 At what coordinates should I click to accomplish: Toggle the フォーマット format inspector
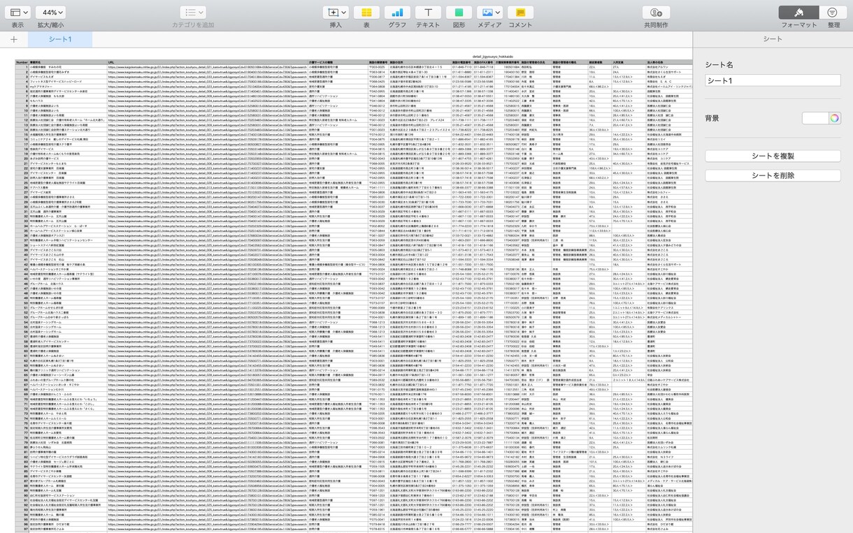799,13
